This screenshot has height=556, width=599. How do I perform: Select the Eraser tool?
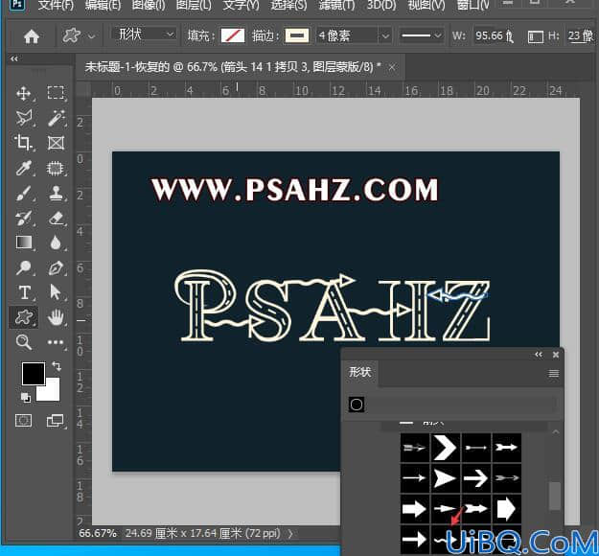(56, 219)
